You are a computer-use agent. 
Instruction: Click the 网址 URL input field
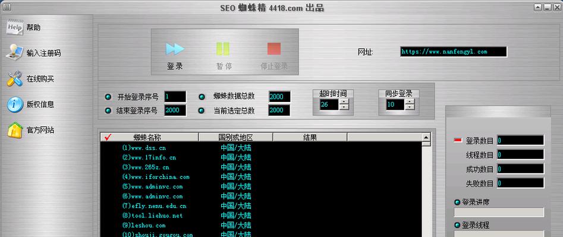[x=454, y=52]
